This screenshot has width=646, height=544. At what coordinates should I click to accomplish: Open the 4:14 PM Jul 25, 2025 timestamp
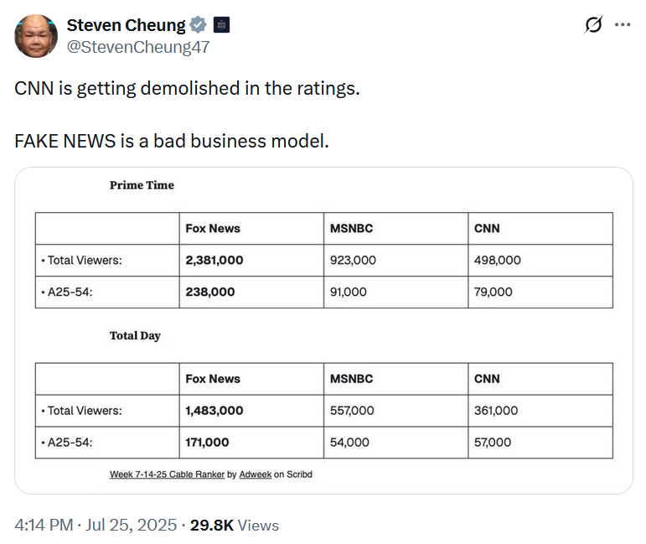coord(96,525)
